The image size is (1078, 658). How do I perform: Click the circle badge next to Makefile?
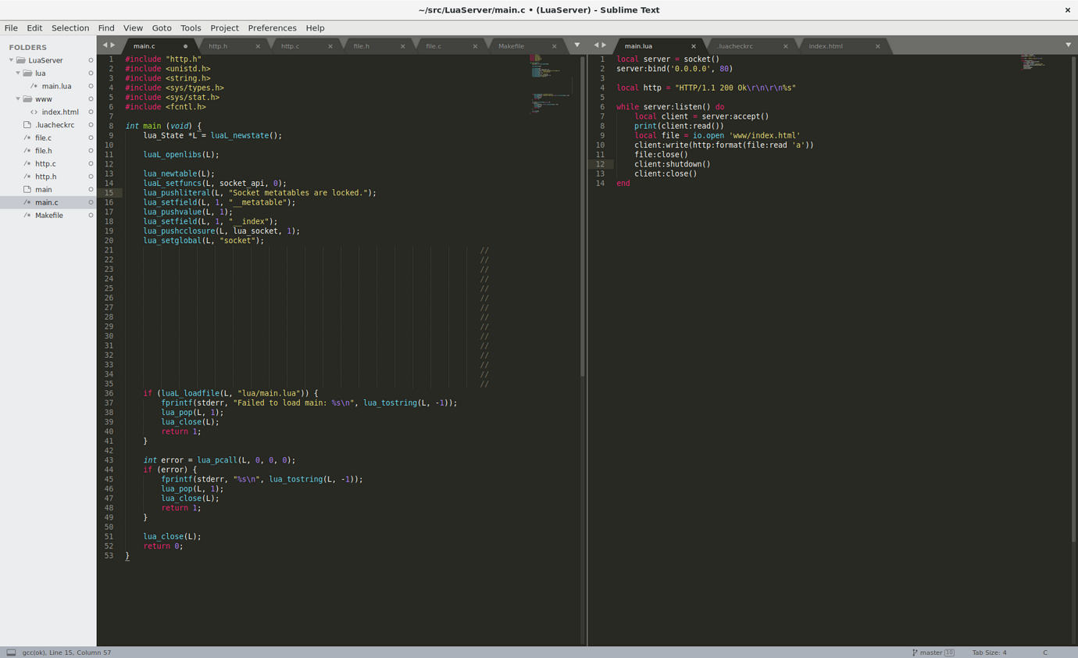tap(90, 215)
